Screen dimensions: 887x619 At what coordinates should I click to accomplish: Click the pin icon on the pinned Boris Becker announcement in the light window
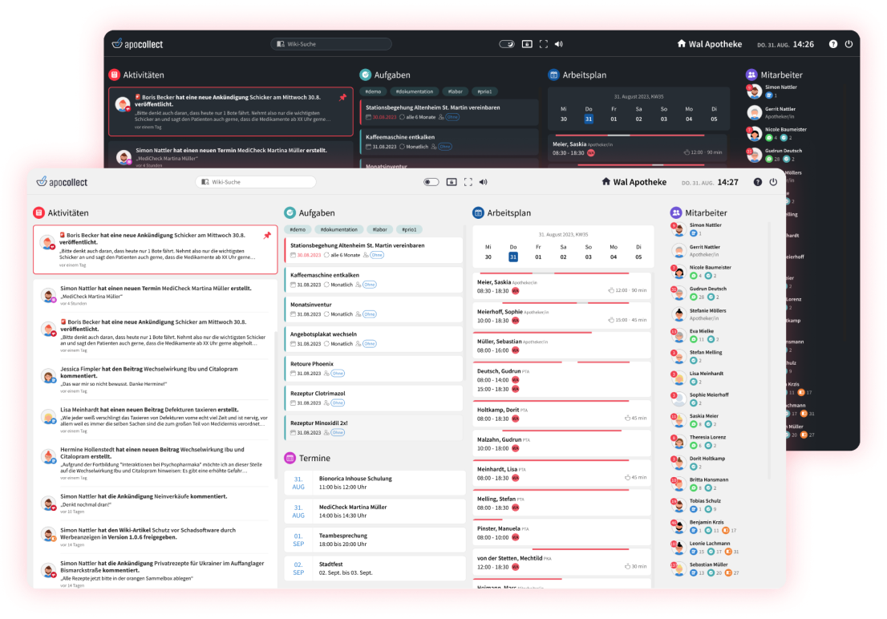pyautogui.click(x=267, y=235)
